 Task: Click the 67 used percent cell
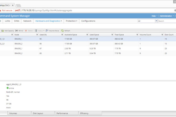point(41,49)
